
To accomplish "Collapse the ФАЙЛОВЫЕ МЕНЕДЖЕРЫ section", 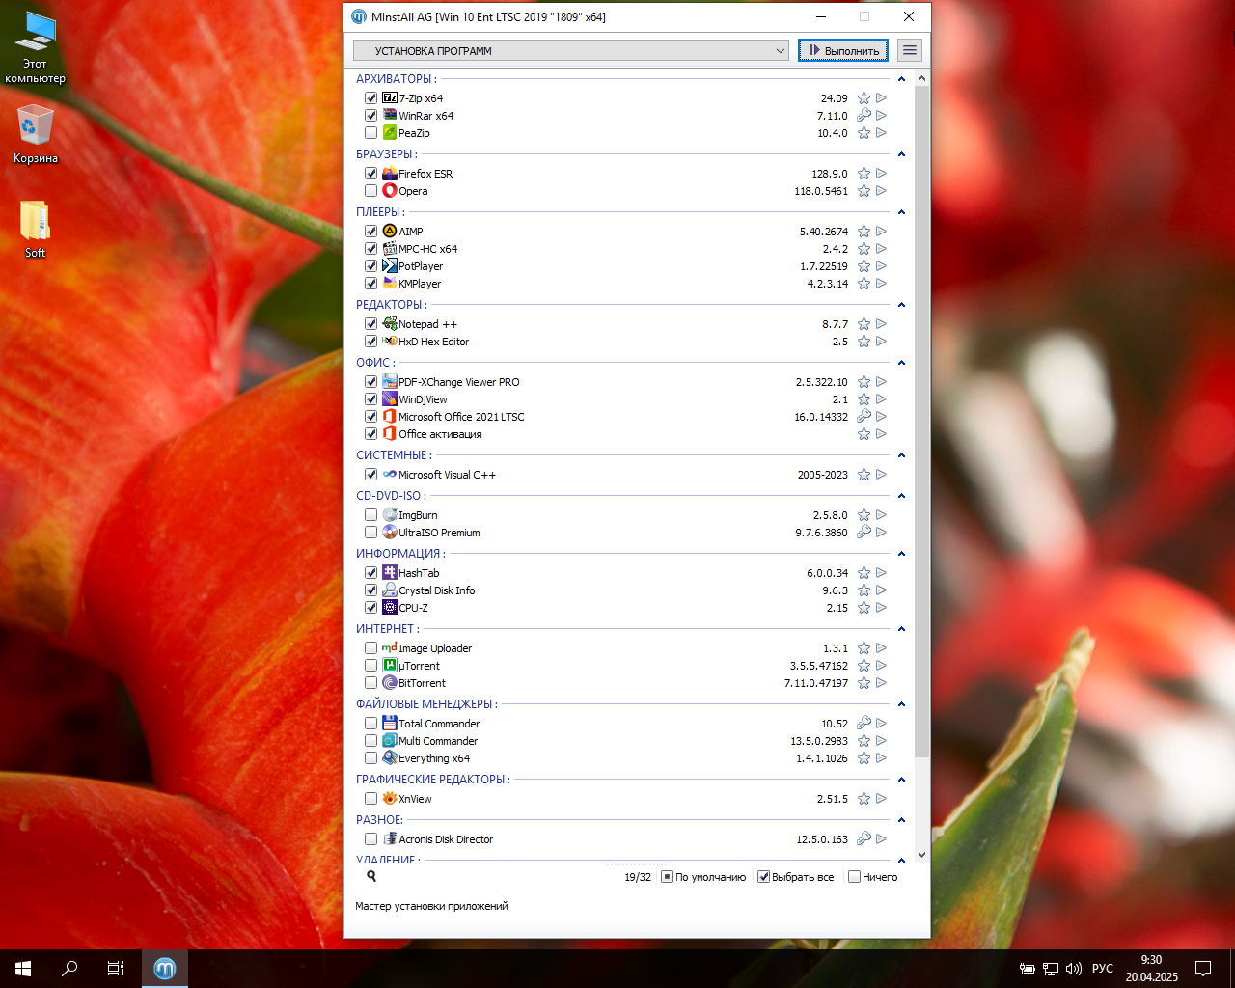I will coord(901,704).
